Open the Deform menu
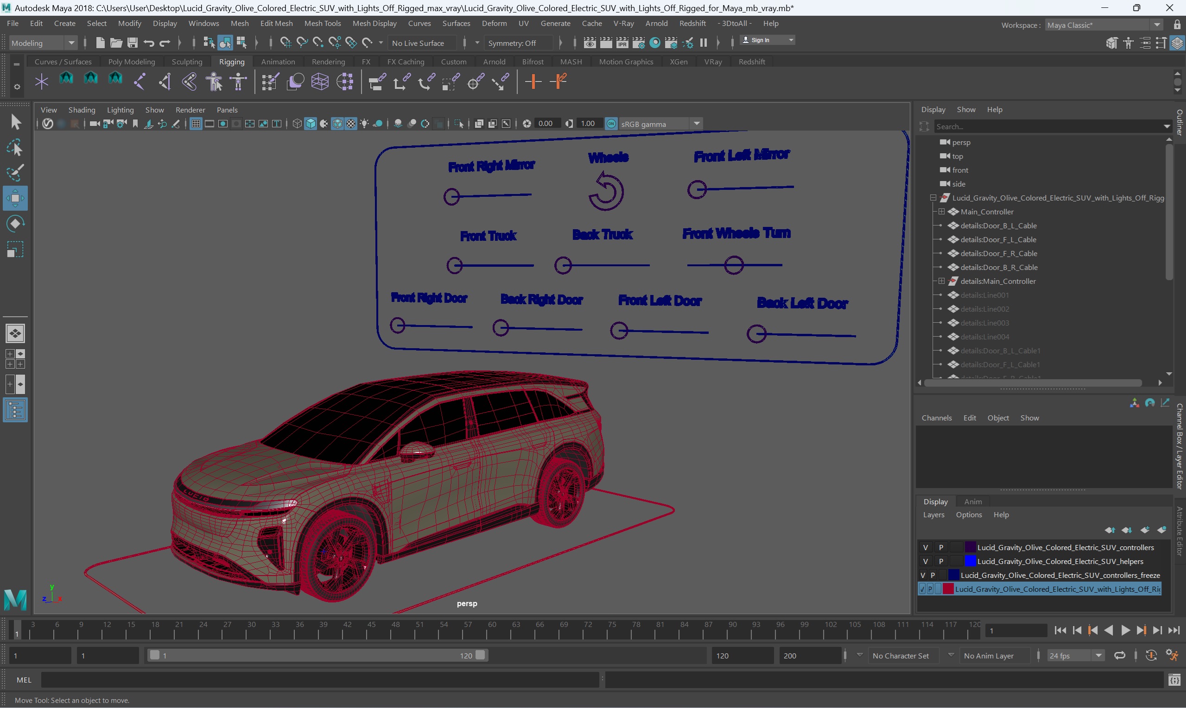Viewport: 1186px width, 708px height. (494, 23)
